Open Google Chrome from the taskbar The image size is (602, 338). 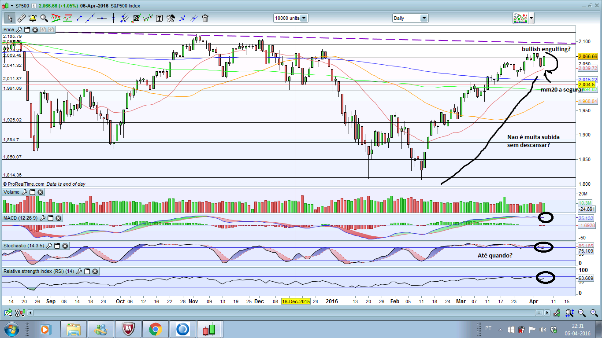coord(155,329)
